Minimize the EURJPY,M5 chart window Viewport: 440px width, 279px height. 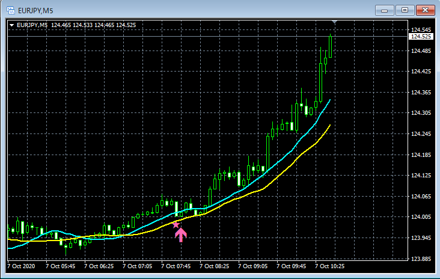(x=385, y=10)
